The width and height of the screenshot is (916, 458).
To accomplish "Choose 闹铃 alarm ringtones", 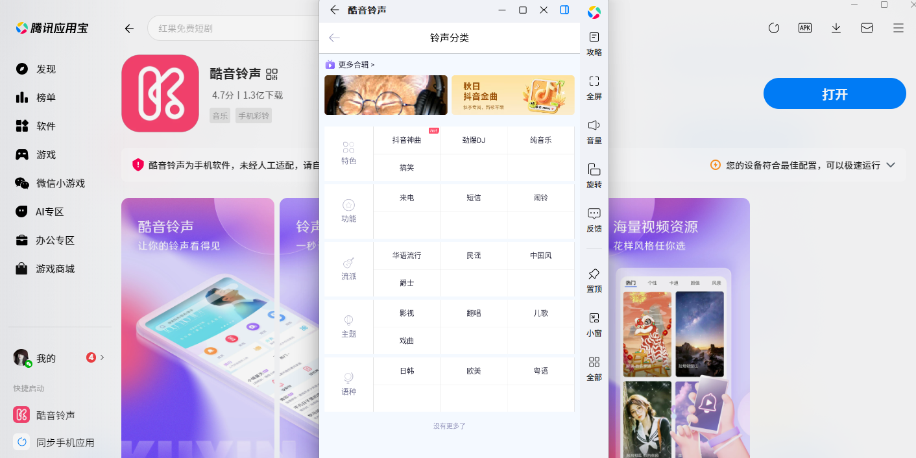I will (540, 198).
